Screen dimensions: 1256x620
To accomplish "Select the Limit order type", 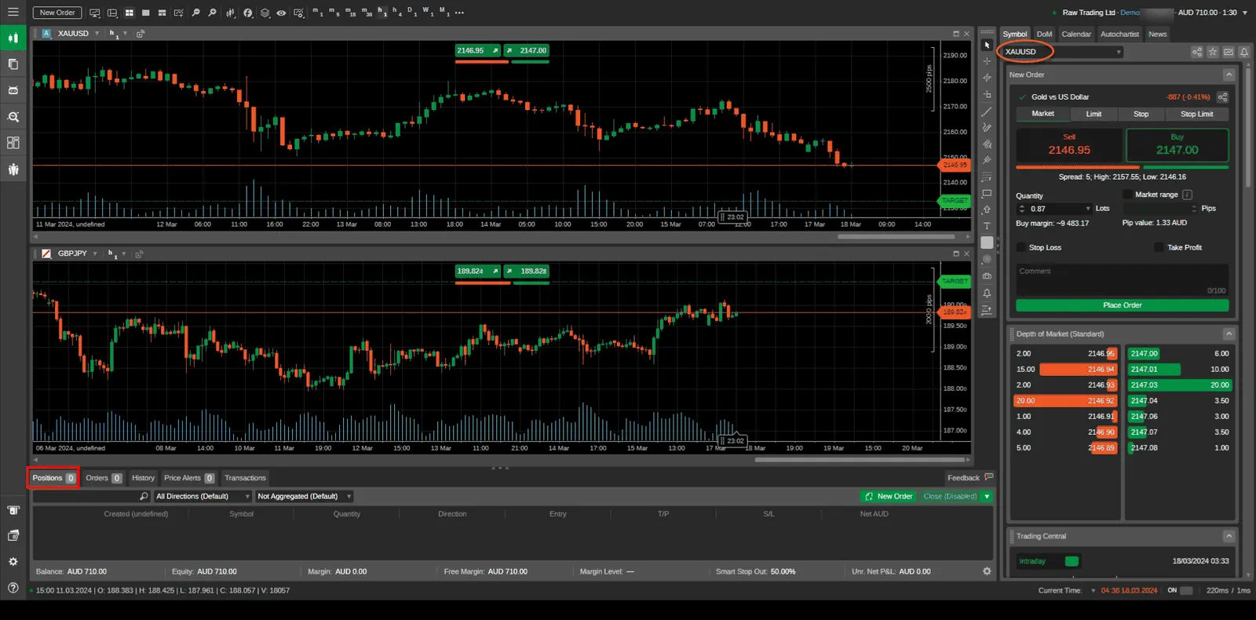I will click(1094, 114).
